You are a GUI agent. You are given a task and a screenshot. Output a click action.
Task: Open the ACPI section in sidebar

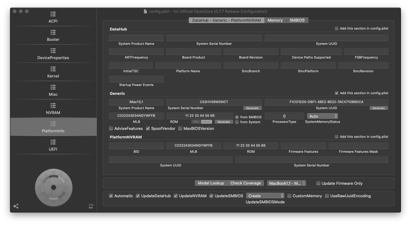(53, 14)
